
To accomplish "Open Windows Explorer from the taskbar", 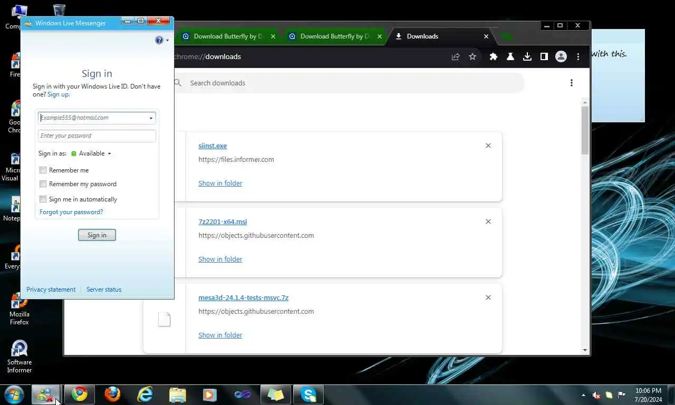I will tap(178, 394).
